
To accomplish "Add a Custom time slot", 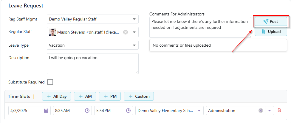I will pyautogui.click(x=139, y=96).
